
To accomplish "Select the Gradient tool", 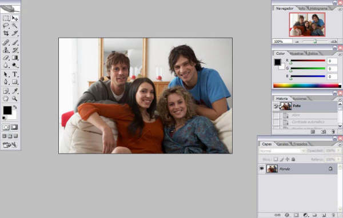I will [15, 58].
